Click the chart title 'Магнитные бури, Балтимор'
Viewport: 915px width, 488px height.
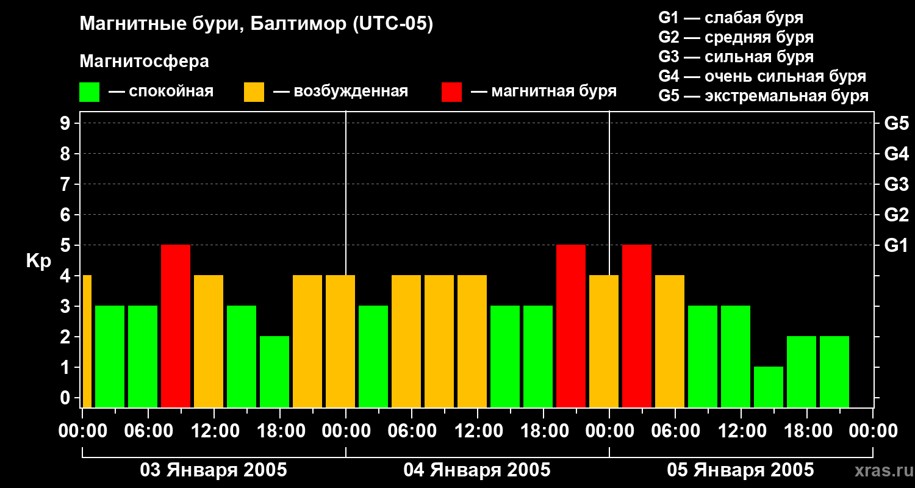(x=256, y=24)
